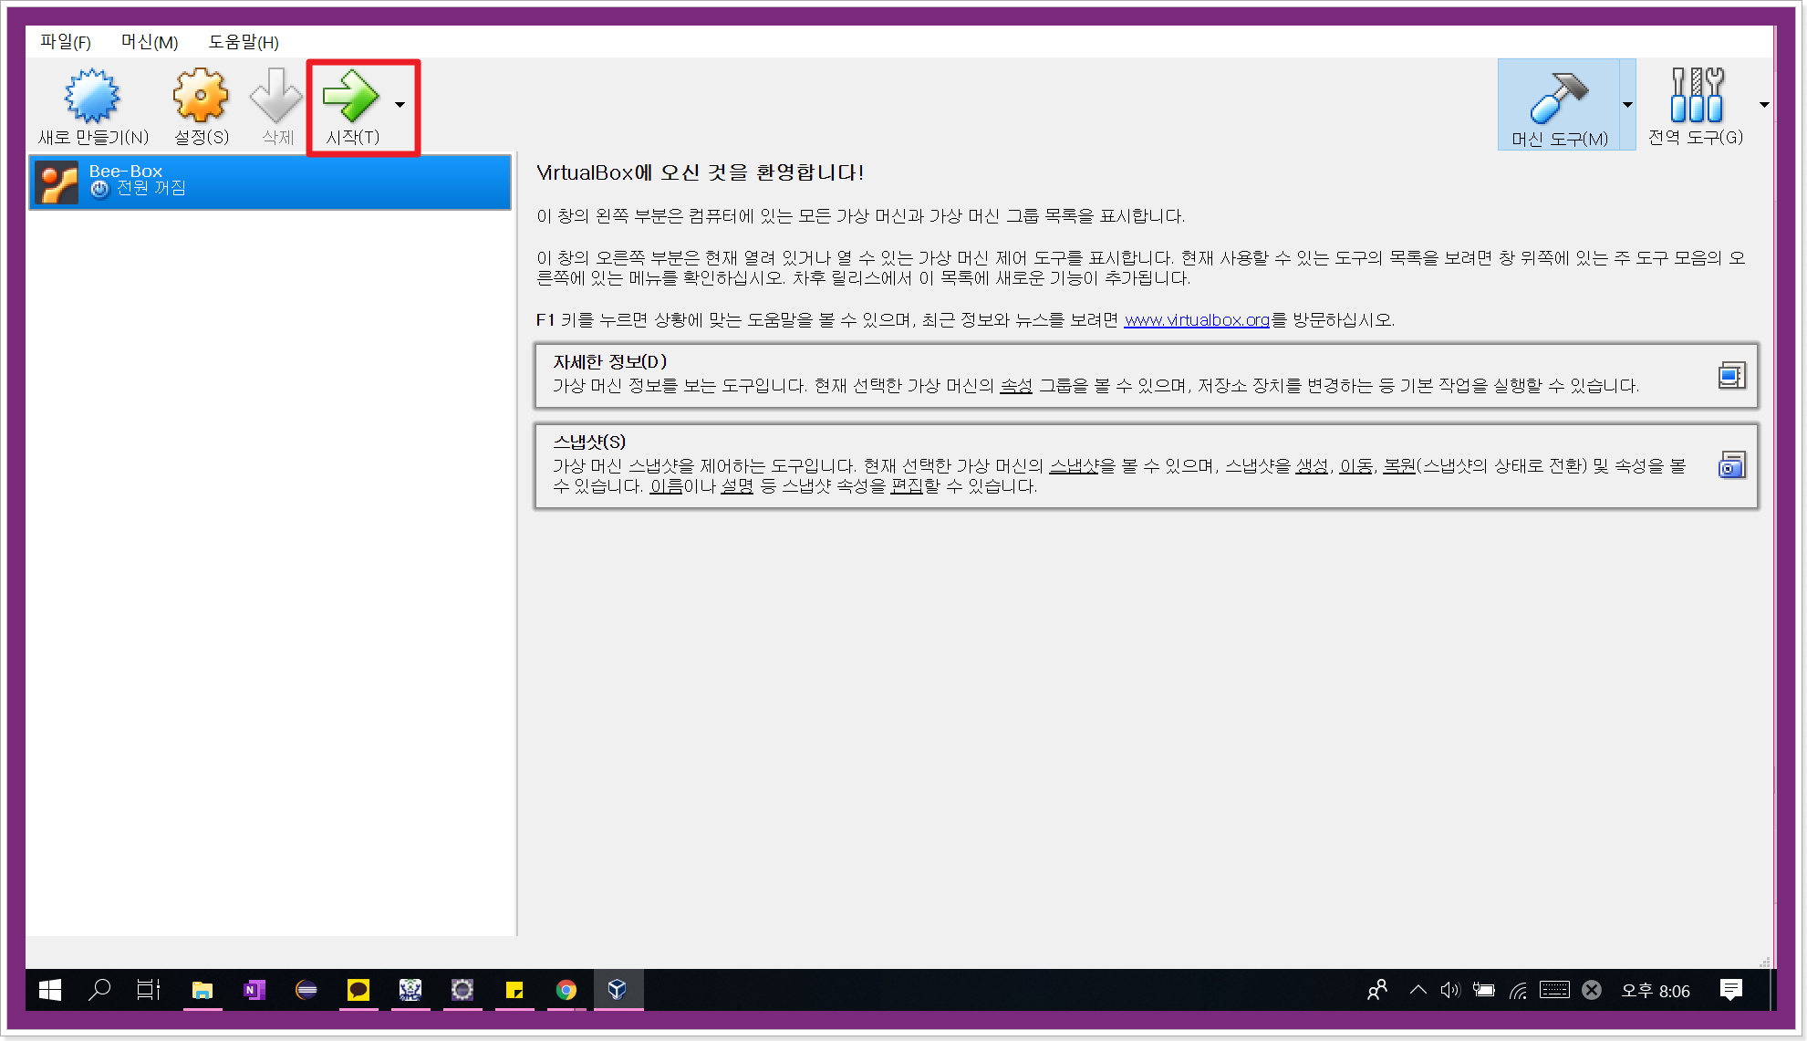This screenshot has width=1807, height=1041.
Task: Select the 머신 도구(M) hammer button
Action: click(1559, 105)
